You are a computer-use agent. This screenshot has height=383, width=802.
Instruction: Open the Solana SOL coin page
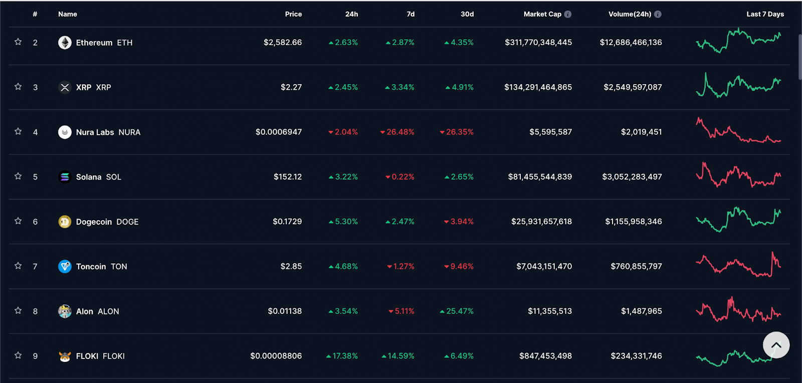pyautogui.click(x=99, y=177)
